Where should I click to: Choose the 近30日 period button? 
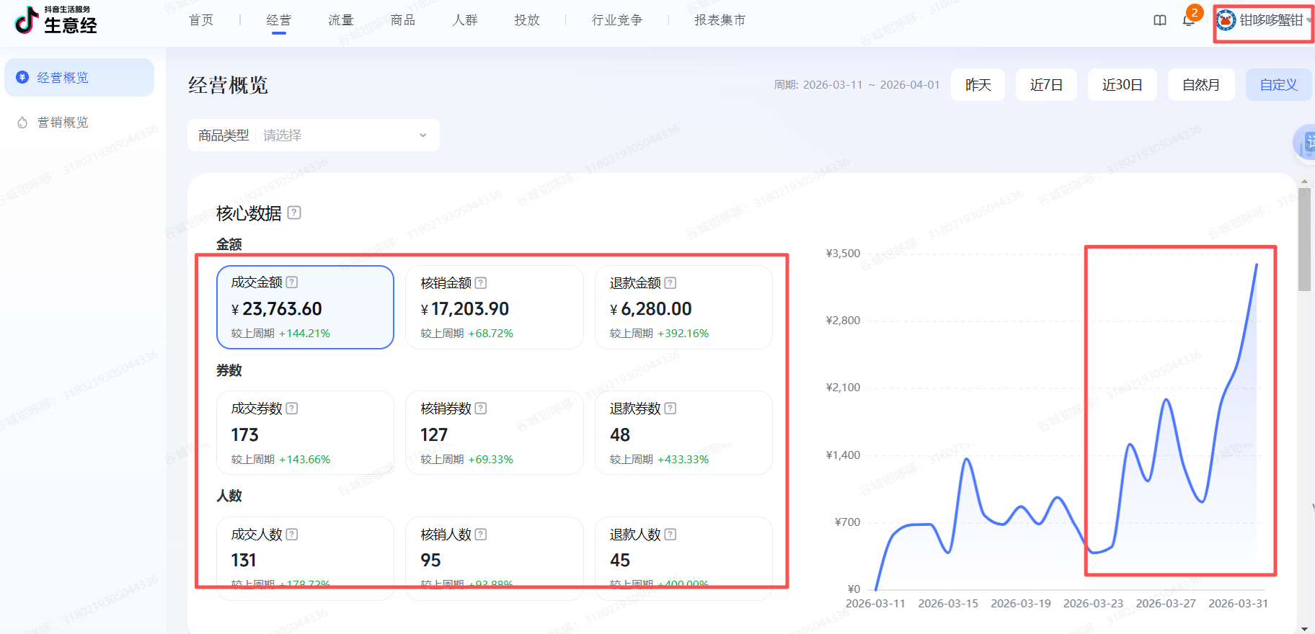[x=1122, y=85]
